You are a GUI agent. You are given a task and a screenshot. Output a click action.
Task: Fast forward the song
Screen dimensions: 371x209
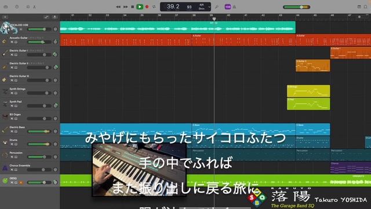(125, 7)
